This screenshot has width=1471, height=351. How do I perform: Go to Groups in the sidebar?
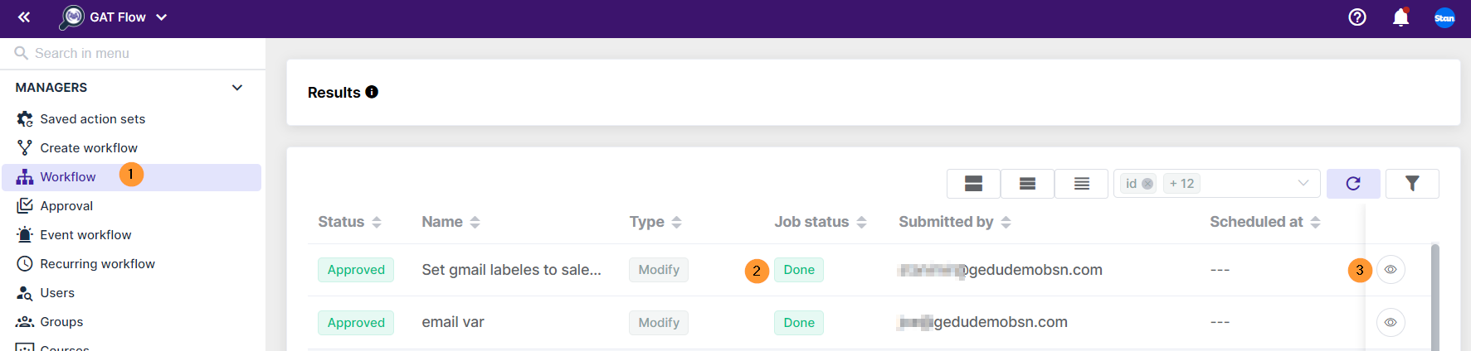61,322
